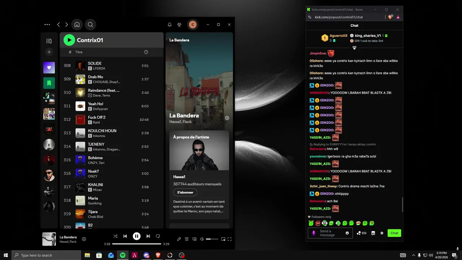This screenshot has height=260, width=462.
Task: Click the Brave Shields icon in address bar
Action: pos(390,17)
